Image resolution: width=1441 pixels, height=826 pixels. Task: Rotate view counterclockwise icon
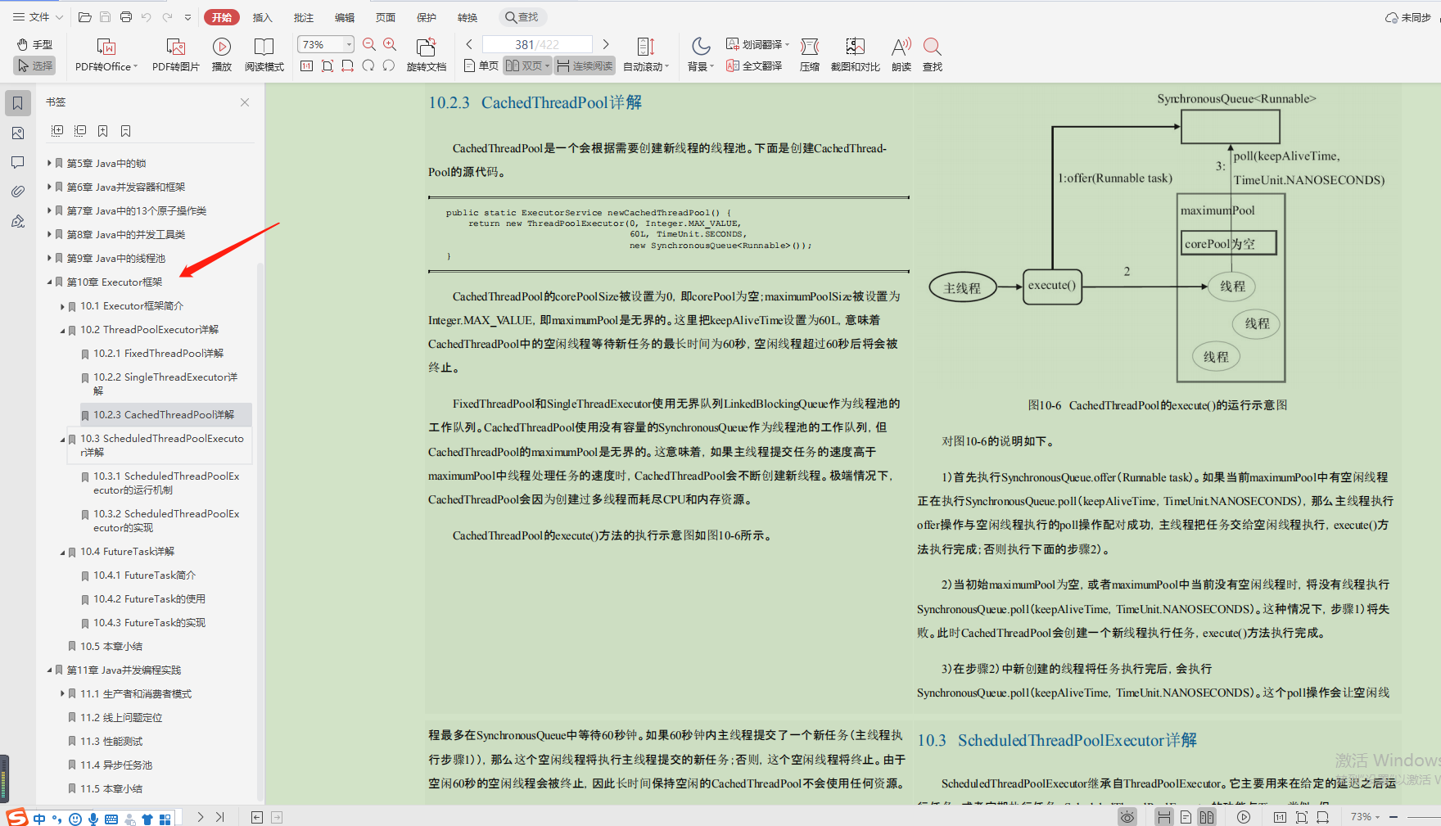click(388, 65)
